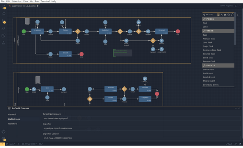Open the Edit menu
Viewport: 243px width, 148px height.
(x=8, y=2)
